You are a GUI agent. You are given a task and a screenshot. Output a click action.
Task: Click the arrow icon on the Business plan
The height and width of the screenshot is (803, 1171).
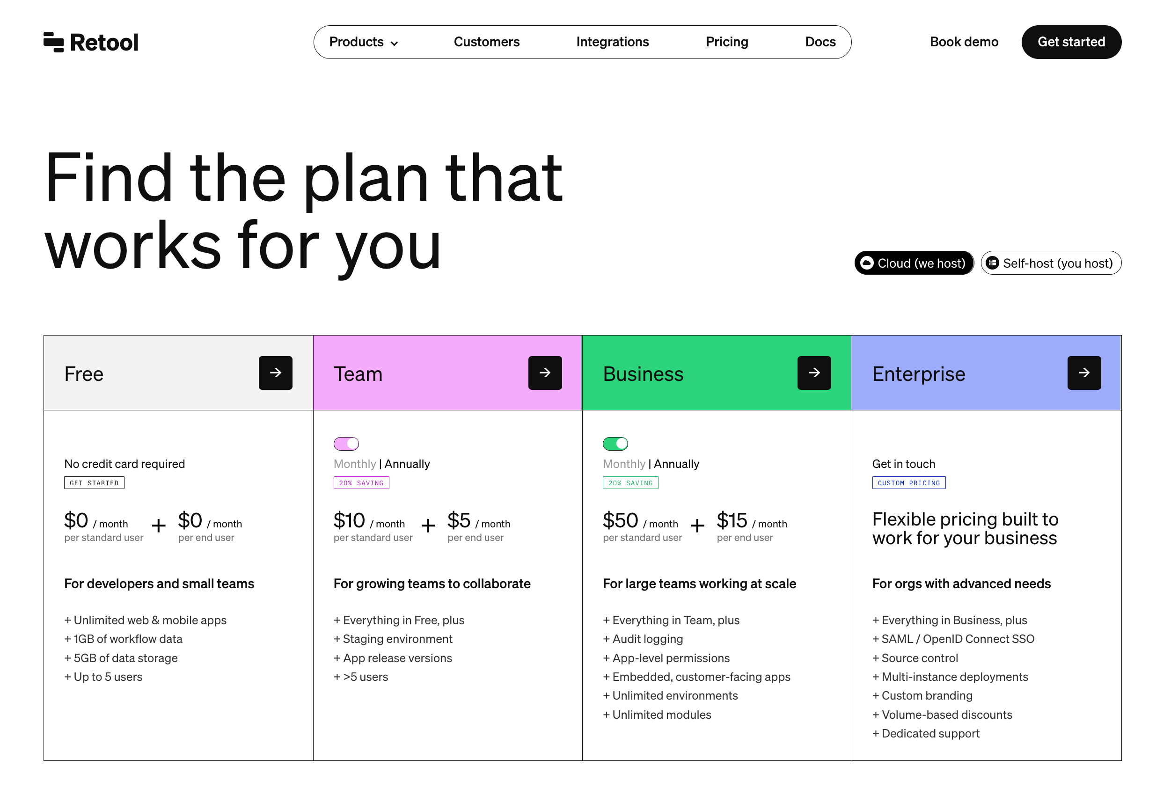(814, 373)
